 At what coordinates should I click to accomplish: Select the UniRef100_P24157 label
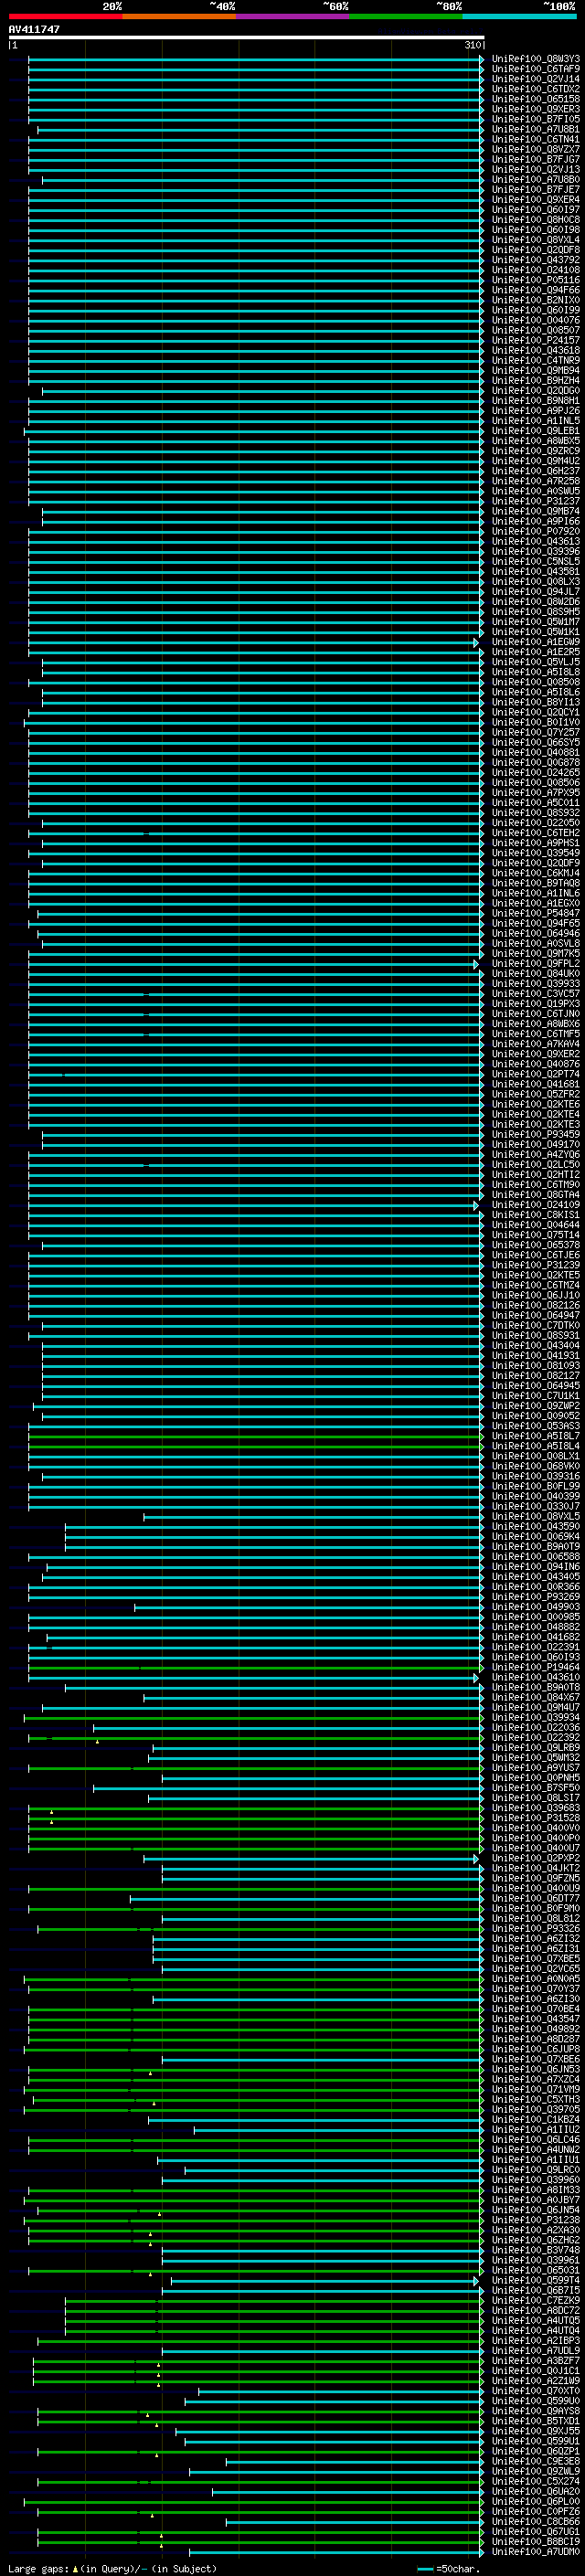tap(536, 340)
